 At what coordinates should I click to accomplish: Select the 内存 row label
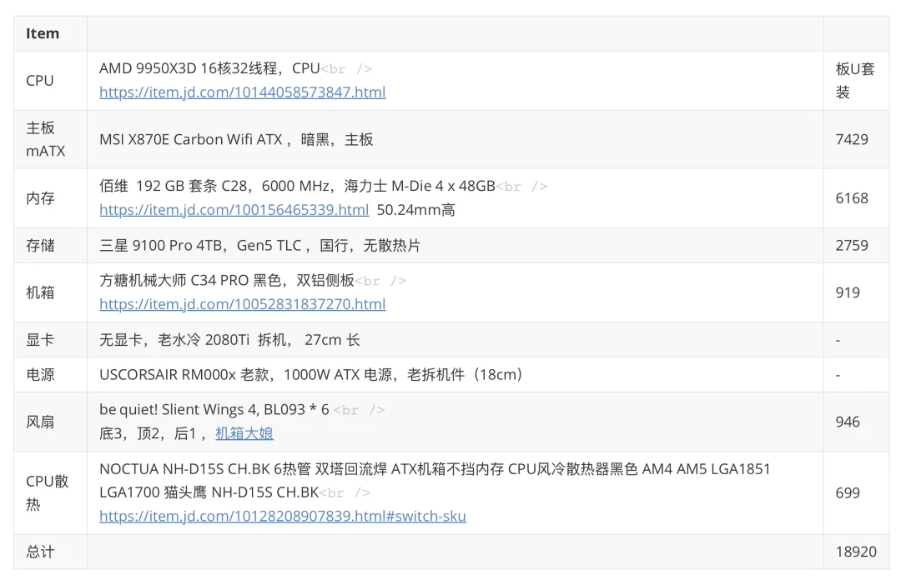click(x=40, y=198)
